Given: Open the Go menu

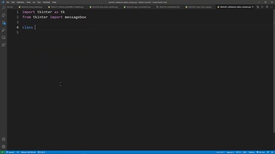Looking at the screenshot, I should tap(34, 2).
